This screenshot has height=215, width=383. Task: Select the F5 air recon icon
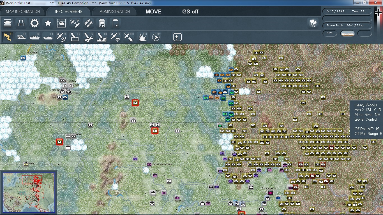click(61, 37)
